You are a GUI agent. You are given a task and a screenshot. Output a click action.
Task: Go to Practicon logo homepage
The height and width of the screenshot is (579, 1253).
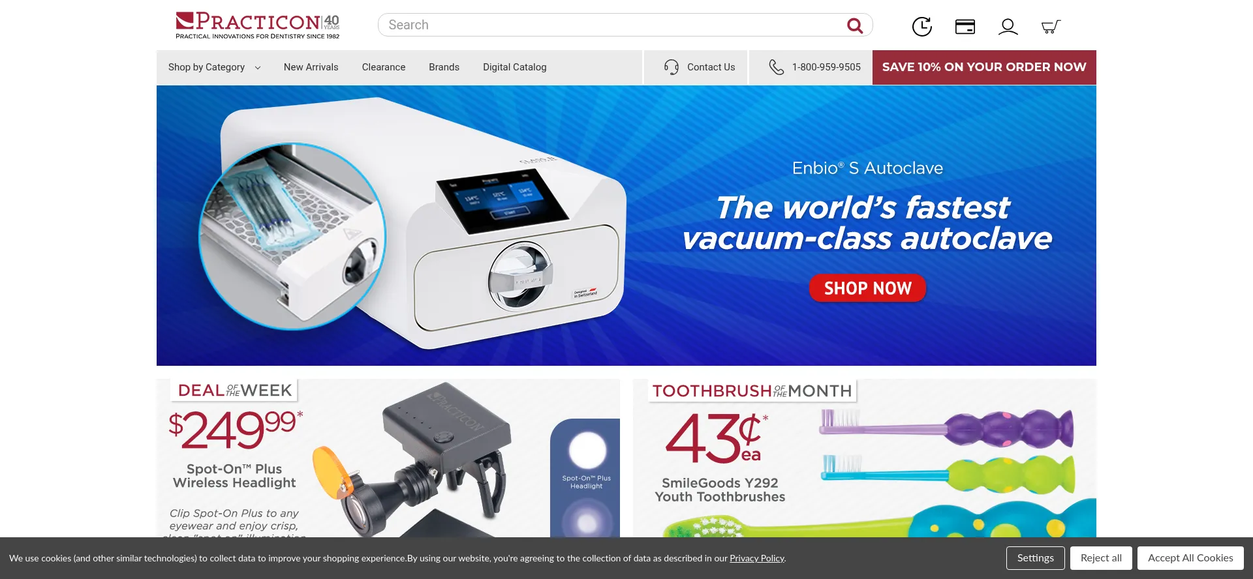(258, 25)
